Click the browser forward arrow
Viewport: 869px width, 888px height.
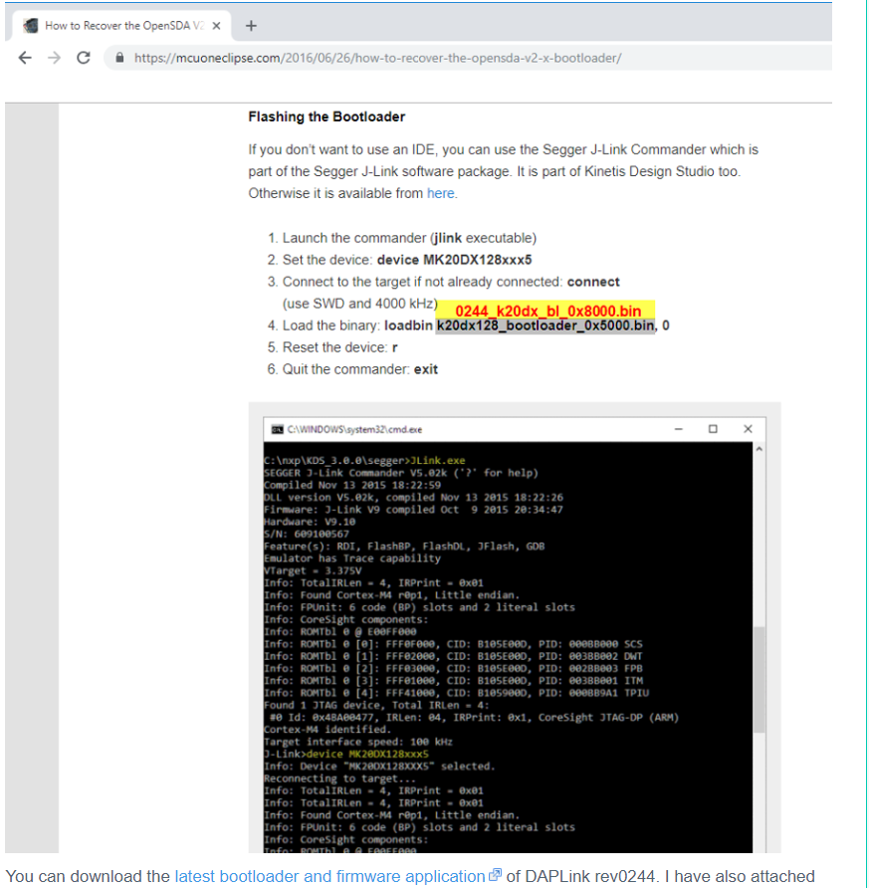click(x=55, y=58)
